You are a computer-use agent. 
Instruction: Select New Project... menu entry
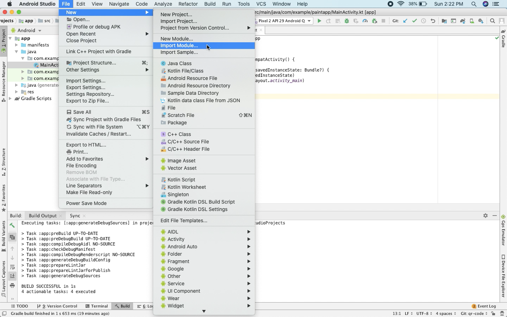[204, 14]
